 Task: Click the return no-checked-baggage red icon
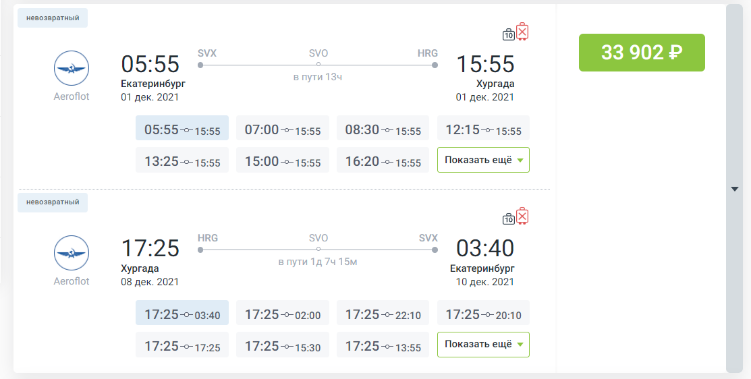523,216
